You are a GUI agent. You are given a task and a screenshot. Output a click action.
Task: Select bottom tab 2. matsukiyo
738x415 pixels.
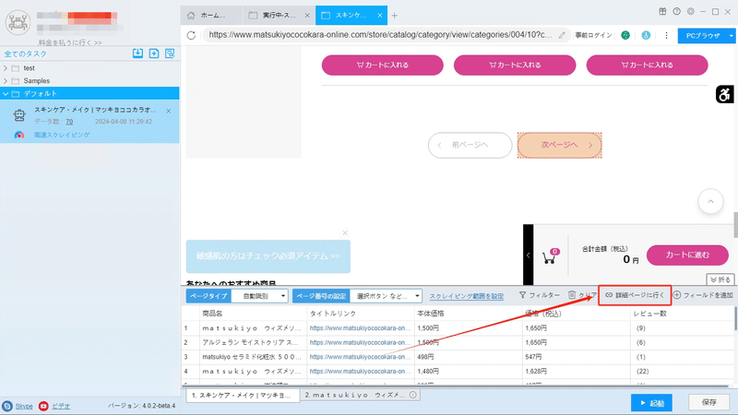coord(360,395)
